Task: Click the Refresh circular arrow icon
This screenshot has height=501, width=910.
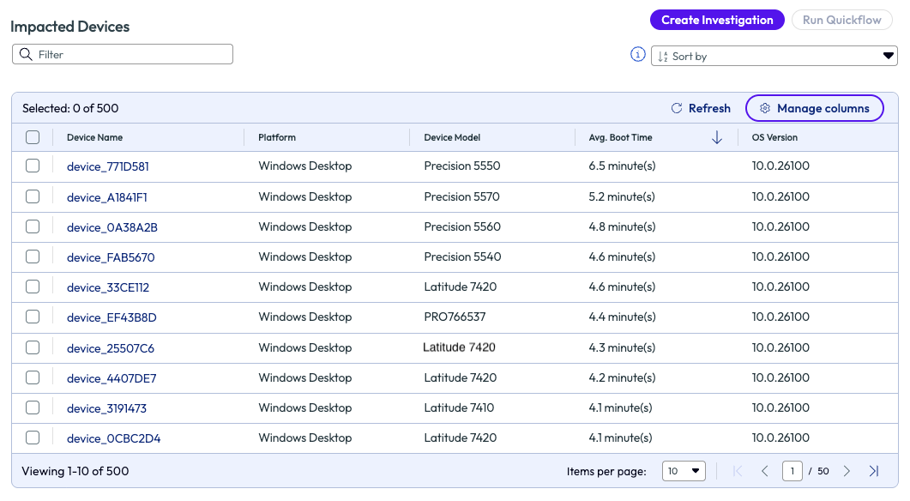Action: pos(677,108)
